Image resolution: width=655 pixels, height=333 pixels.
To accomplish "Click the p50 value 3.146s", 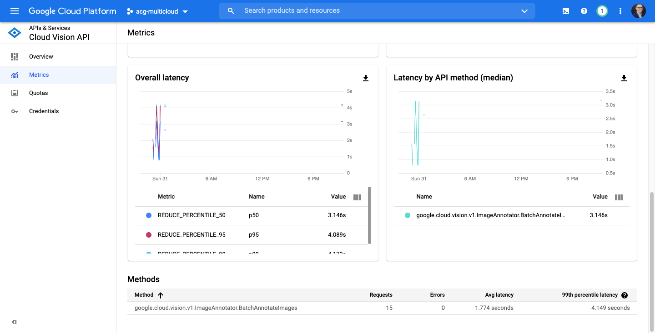I will 337,215.
